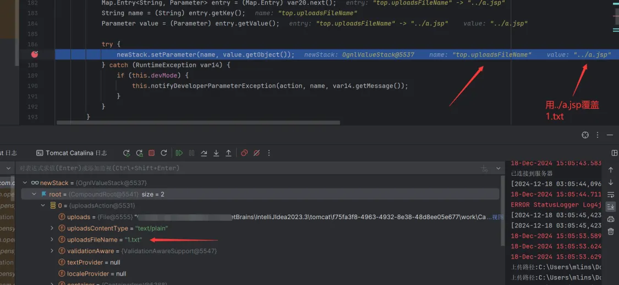Click Resume Program green play icon

179,153
